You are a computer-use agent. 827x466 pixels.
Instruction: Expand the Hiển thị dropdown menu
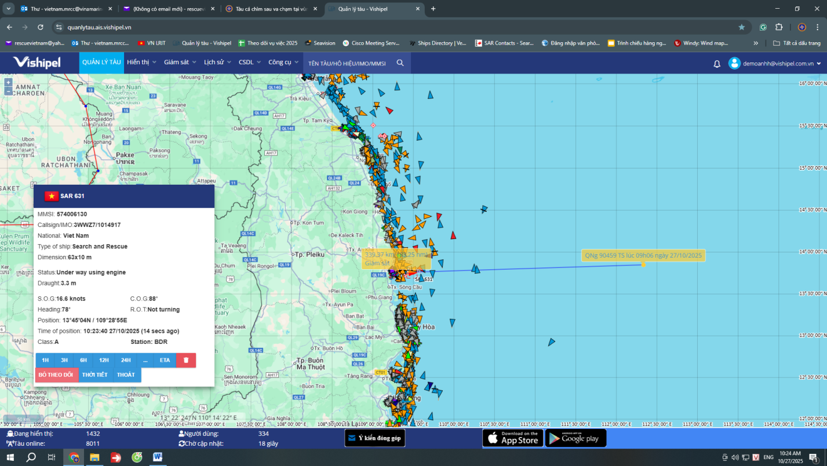pos(141,63)
